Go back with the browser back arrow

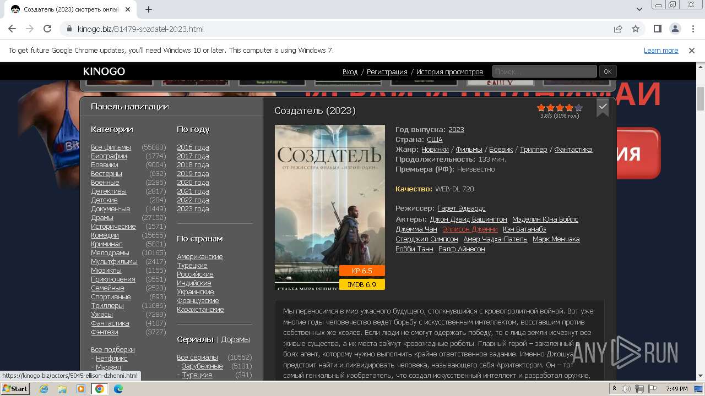[x=12, y=29]
